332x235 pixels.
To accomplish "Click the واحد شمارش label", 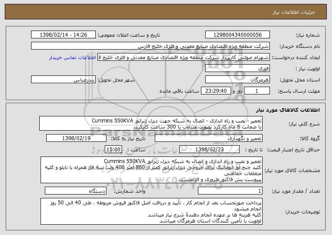I will [x=130, y=191].
